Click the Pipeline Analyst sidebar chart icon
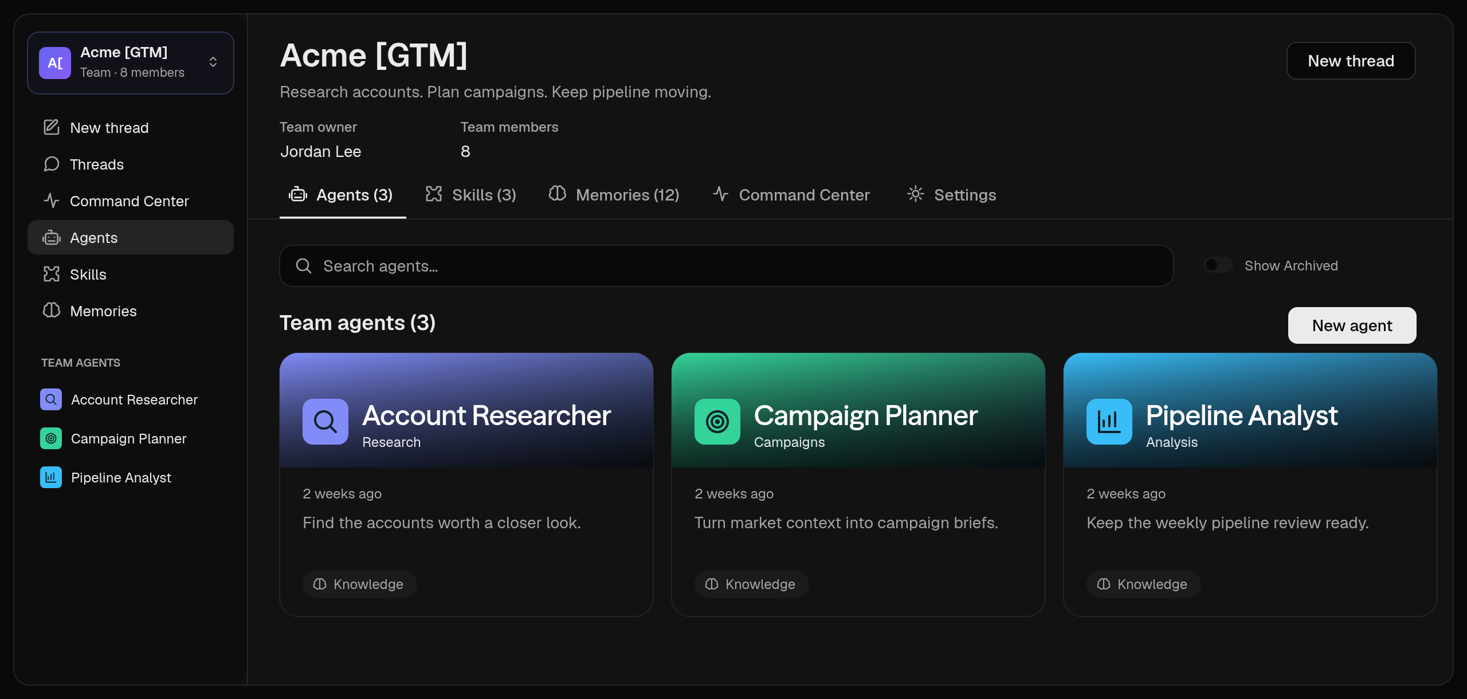Image resolution: width=1467 pixels, height=699 pixels. 51,477
